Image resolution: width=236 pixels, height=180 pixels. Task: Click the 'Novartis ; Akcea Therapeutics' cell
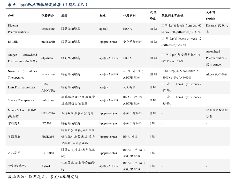[x=22, y=74]
